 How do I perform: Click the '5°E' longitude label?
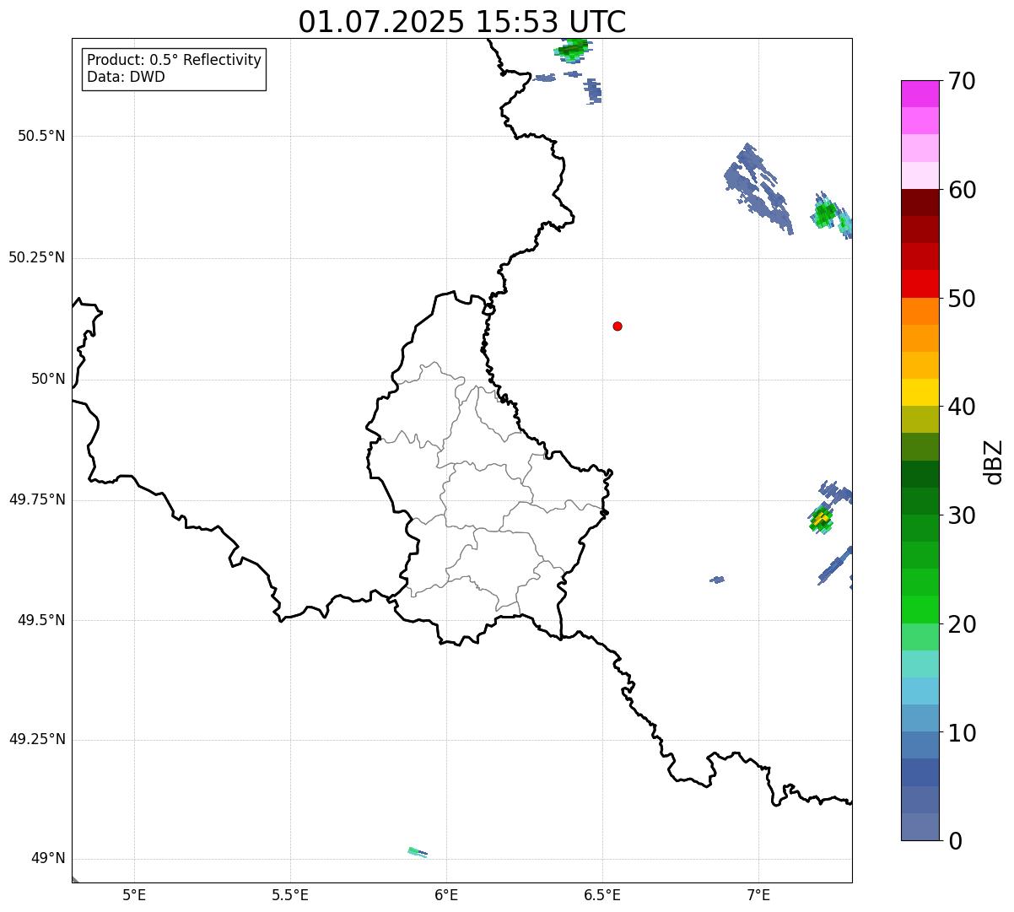134,894
